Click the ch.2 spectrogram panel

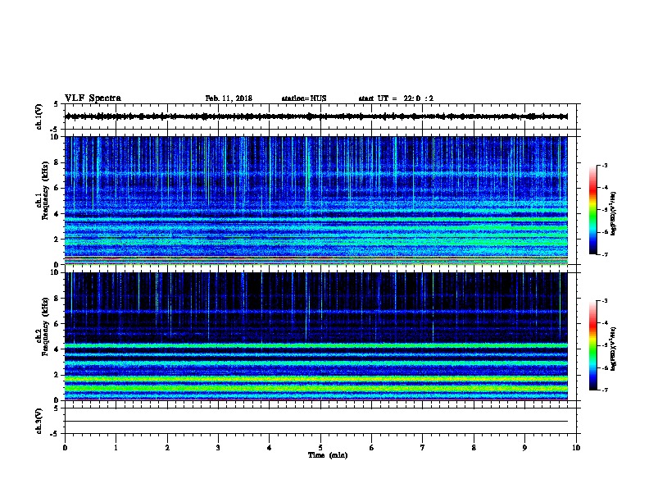coord(316,336)
